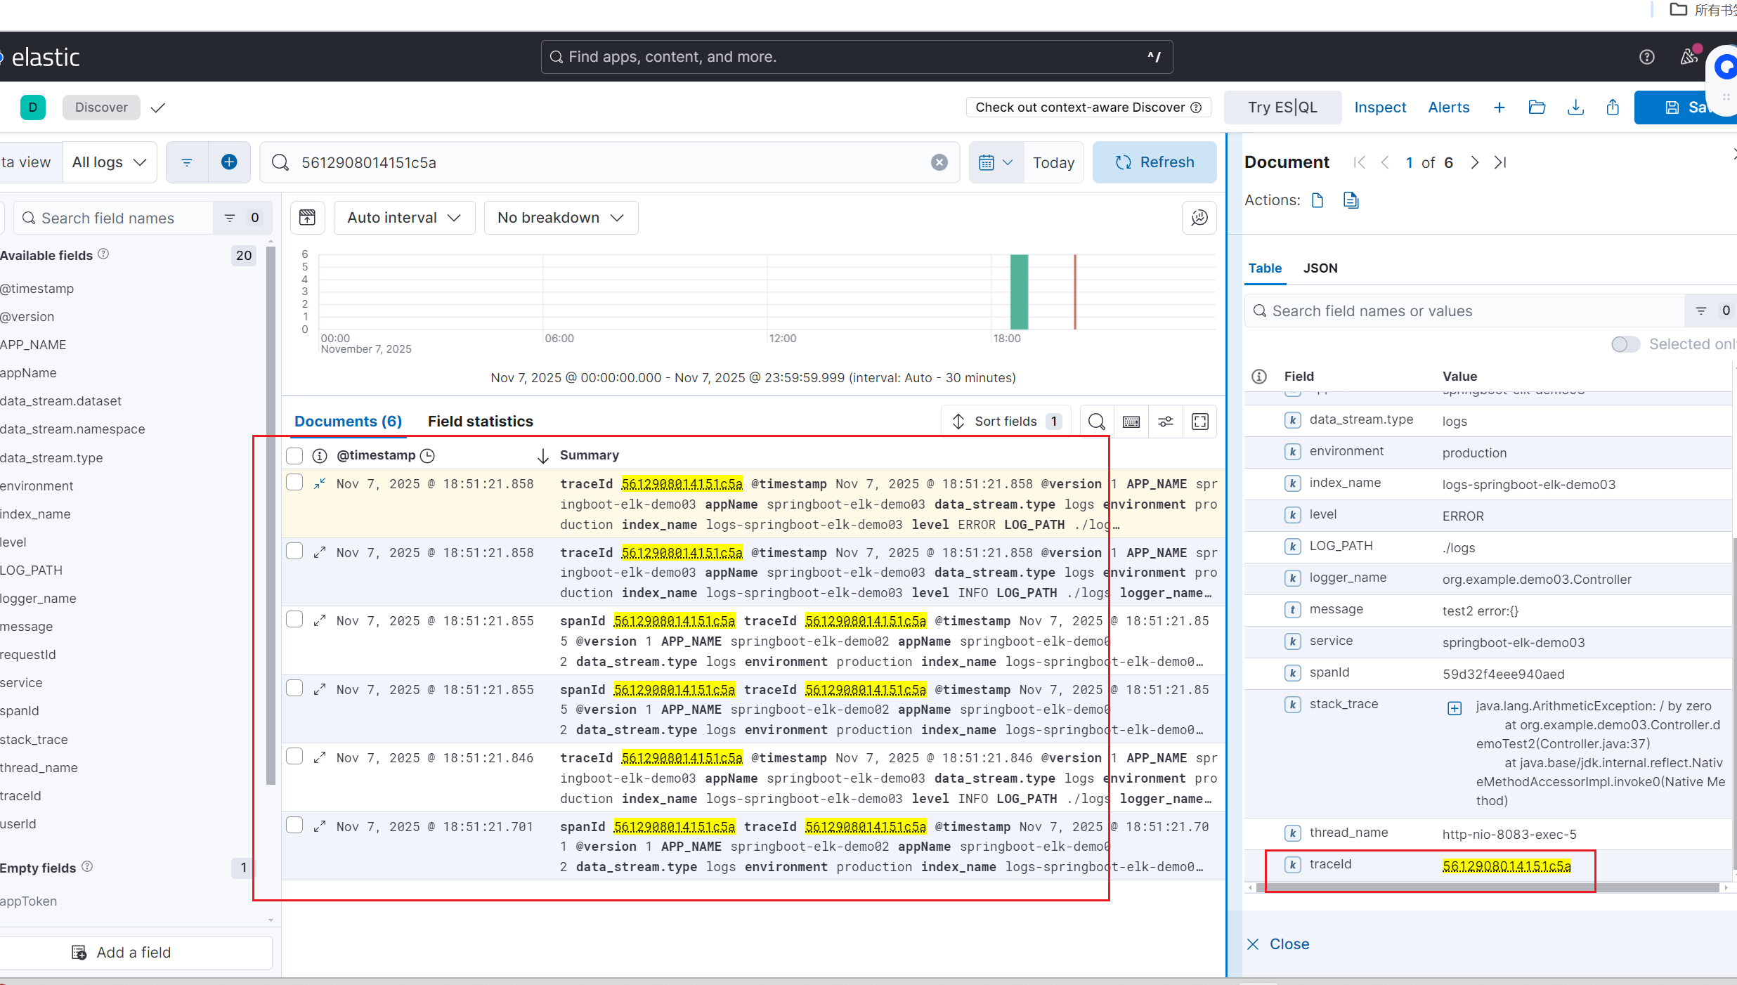The width and height of the screenshot is (1737, 985).
Task: Open the calendar date quick menu
Action: (x=995, y=162)
